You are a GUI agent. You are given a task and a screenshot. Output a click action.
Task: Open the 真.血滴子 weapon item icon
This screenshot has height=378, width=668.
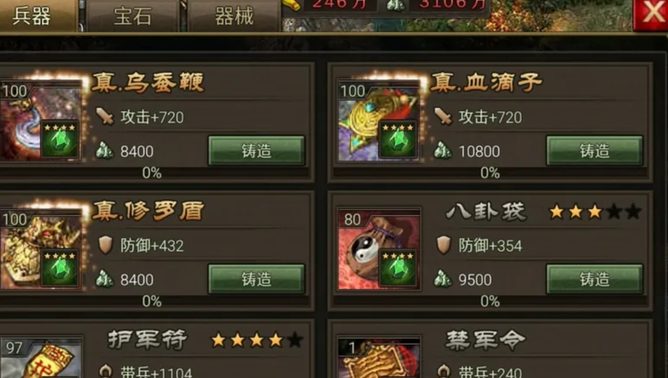378,121
